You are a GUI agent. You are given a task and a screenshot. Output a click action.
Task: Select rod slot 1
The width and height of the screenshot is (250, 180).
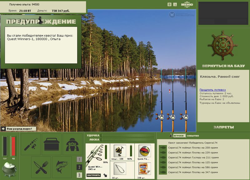(x=79, y=159)
